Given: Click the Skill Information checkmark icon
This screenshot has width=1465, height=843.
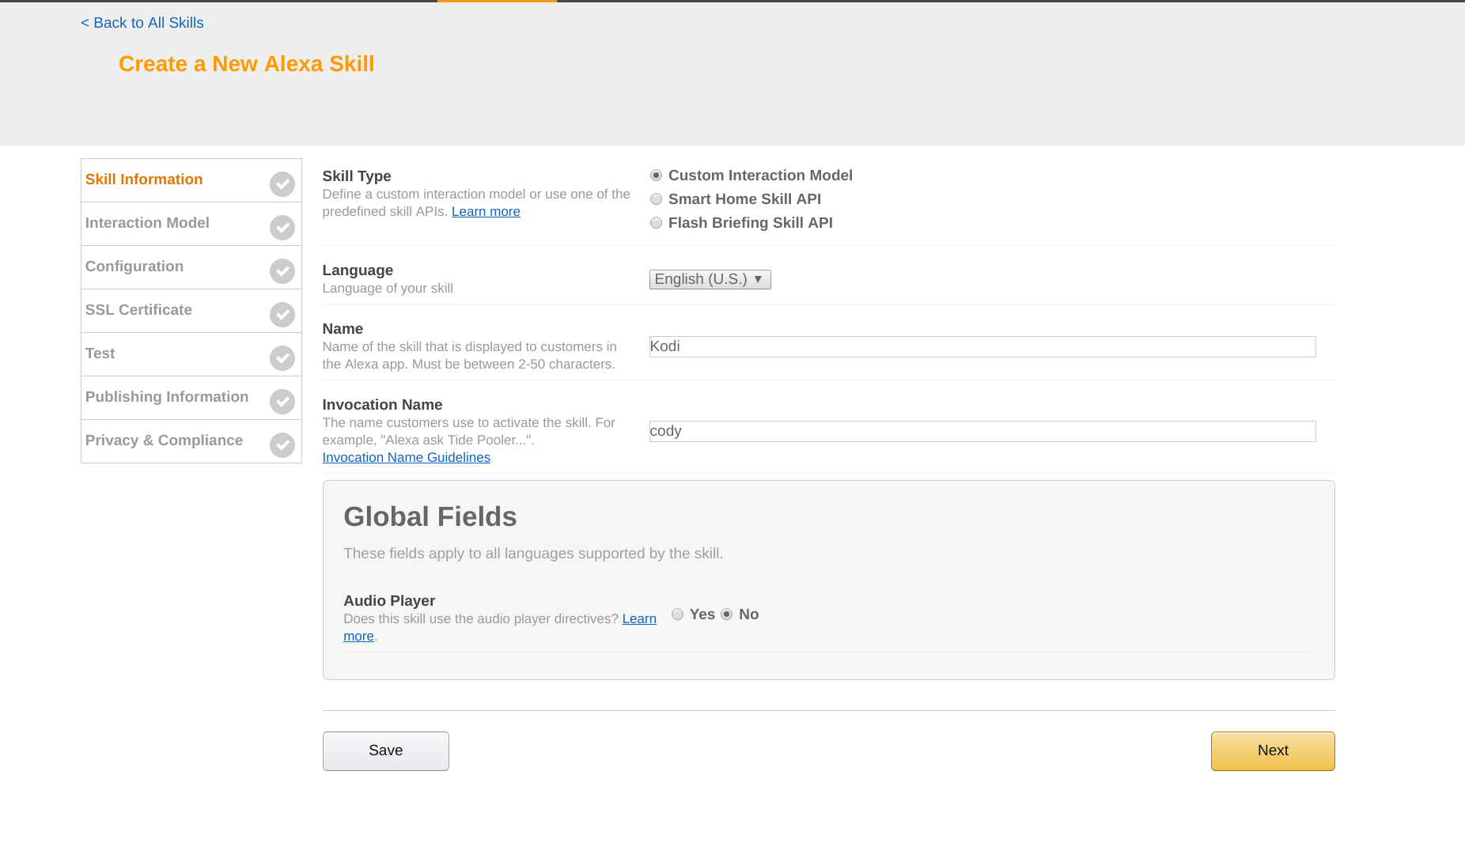Looking at the screenshot, I should coord(282,184).
